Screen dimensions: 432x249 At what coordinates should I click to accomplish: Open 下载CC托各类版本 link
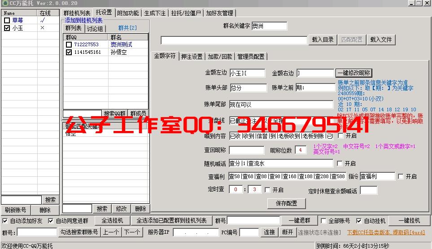[386, 232]
